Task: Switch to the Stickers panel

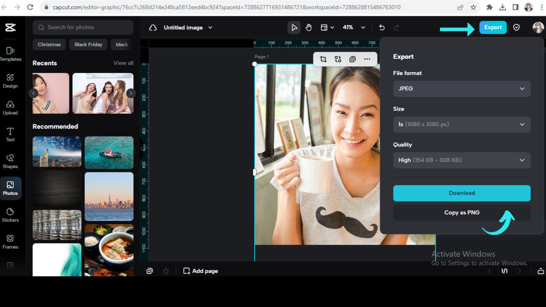Action: 10,215
